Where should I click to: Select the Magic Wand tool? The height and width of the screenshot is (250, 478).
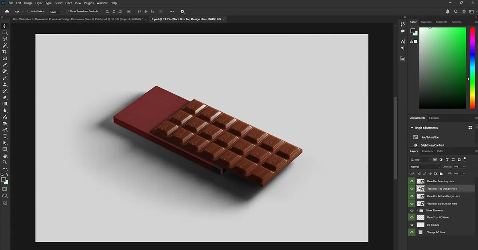[5, 45]
